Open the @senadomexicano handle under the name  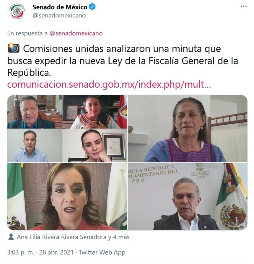click(x=59, y=16)
